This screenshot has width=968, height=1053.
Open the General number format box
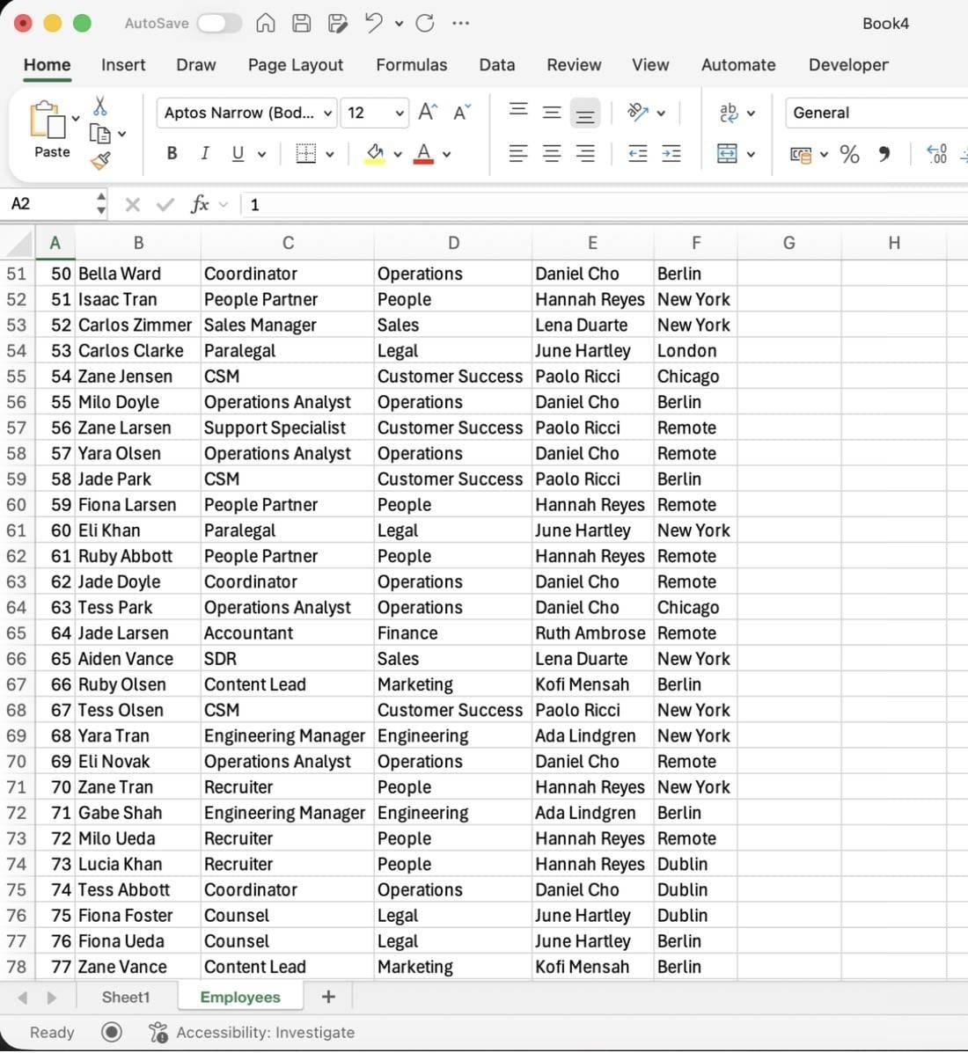pos(876,113)
